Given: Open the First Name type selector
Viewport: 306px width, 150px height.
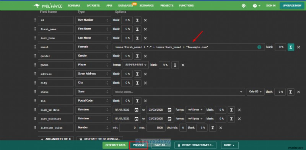Looking at the screenshot, I should 93,29.
